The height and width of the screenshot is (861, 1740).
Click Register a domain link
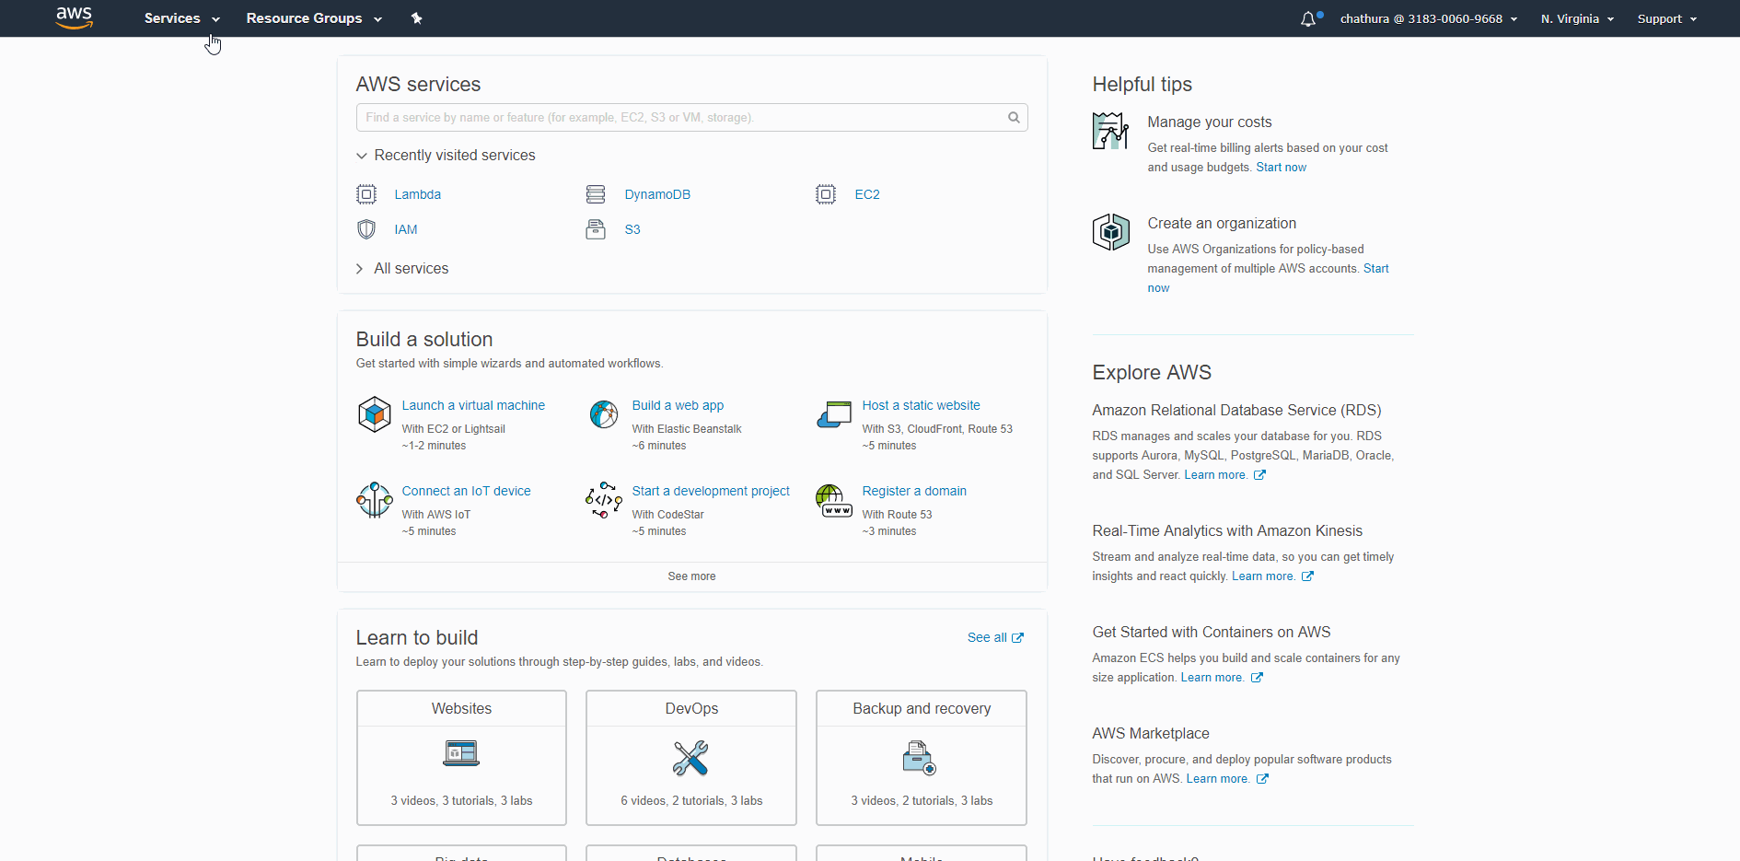914,491
